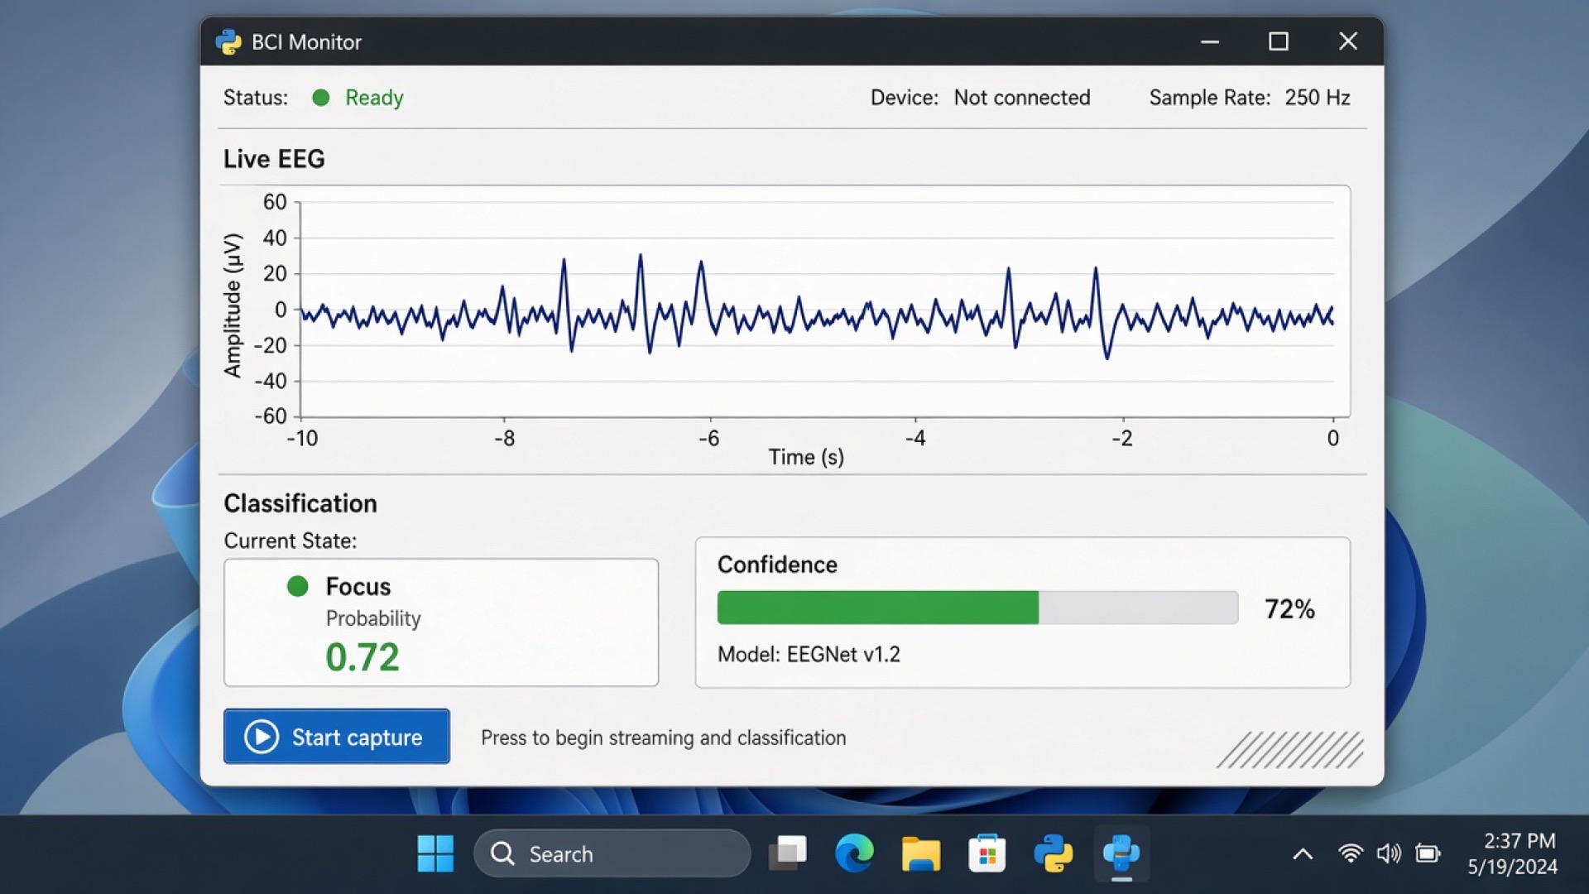The image size is (1589, 894).
Task: Click the resize grip in window corner
Action: tap(1290, 749)
